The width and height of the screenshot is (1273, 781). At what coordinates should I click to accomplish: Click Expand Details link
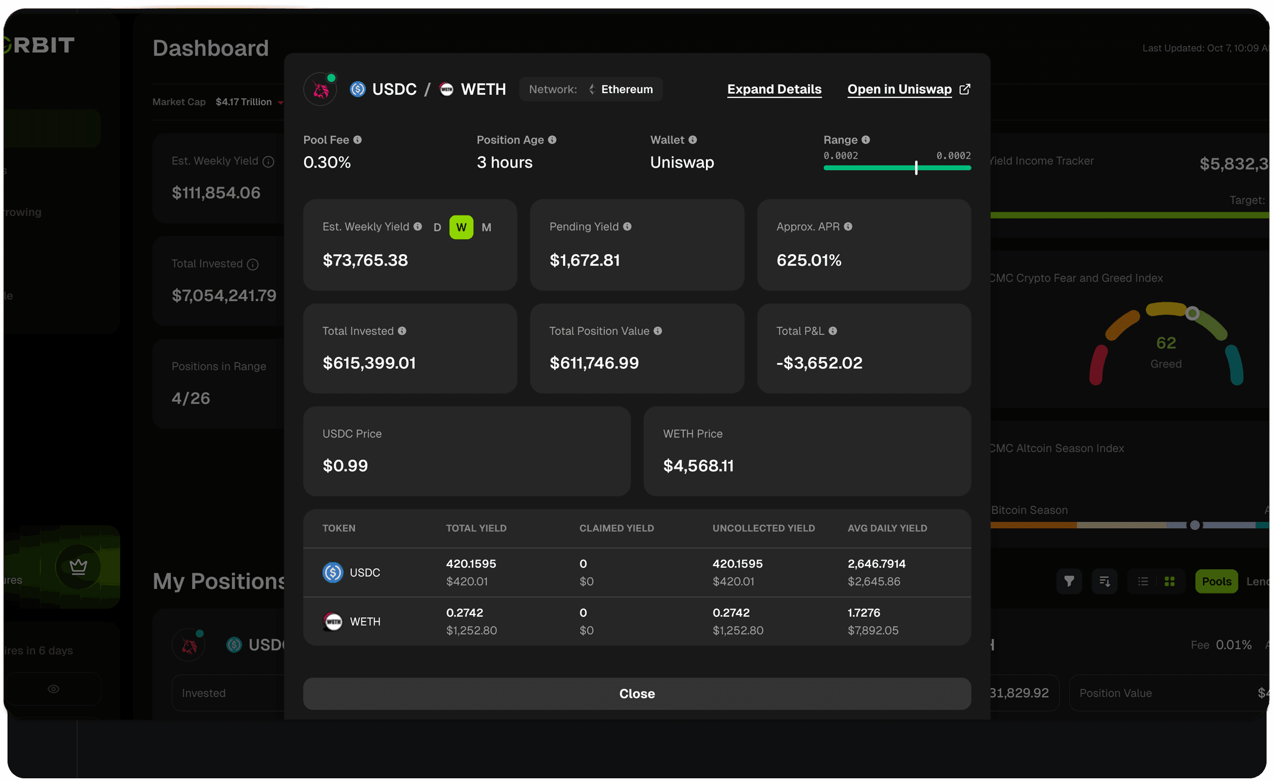774,89
